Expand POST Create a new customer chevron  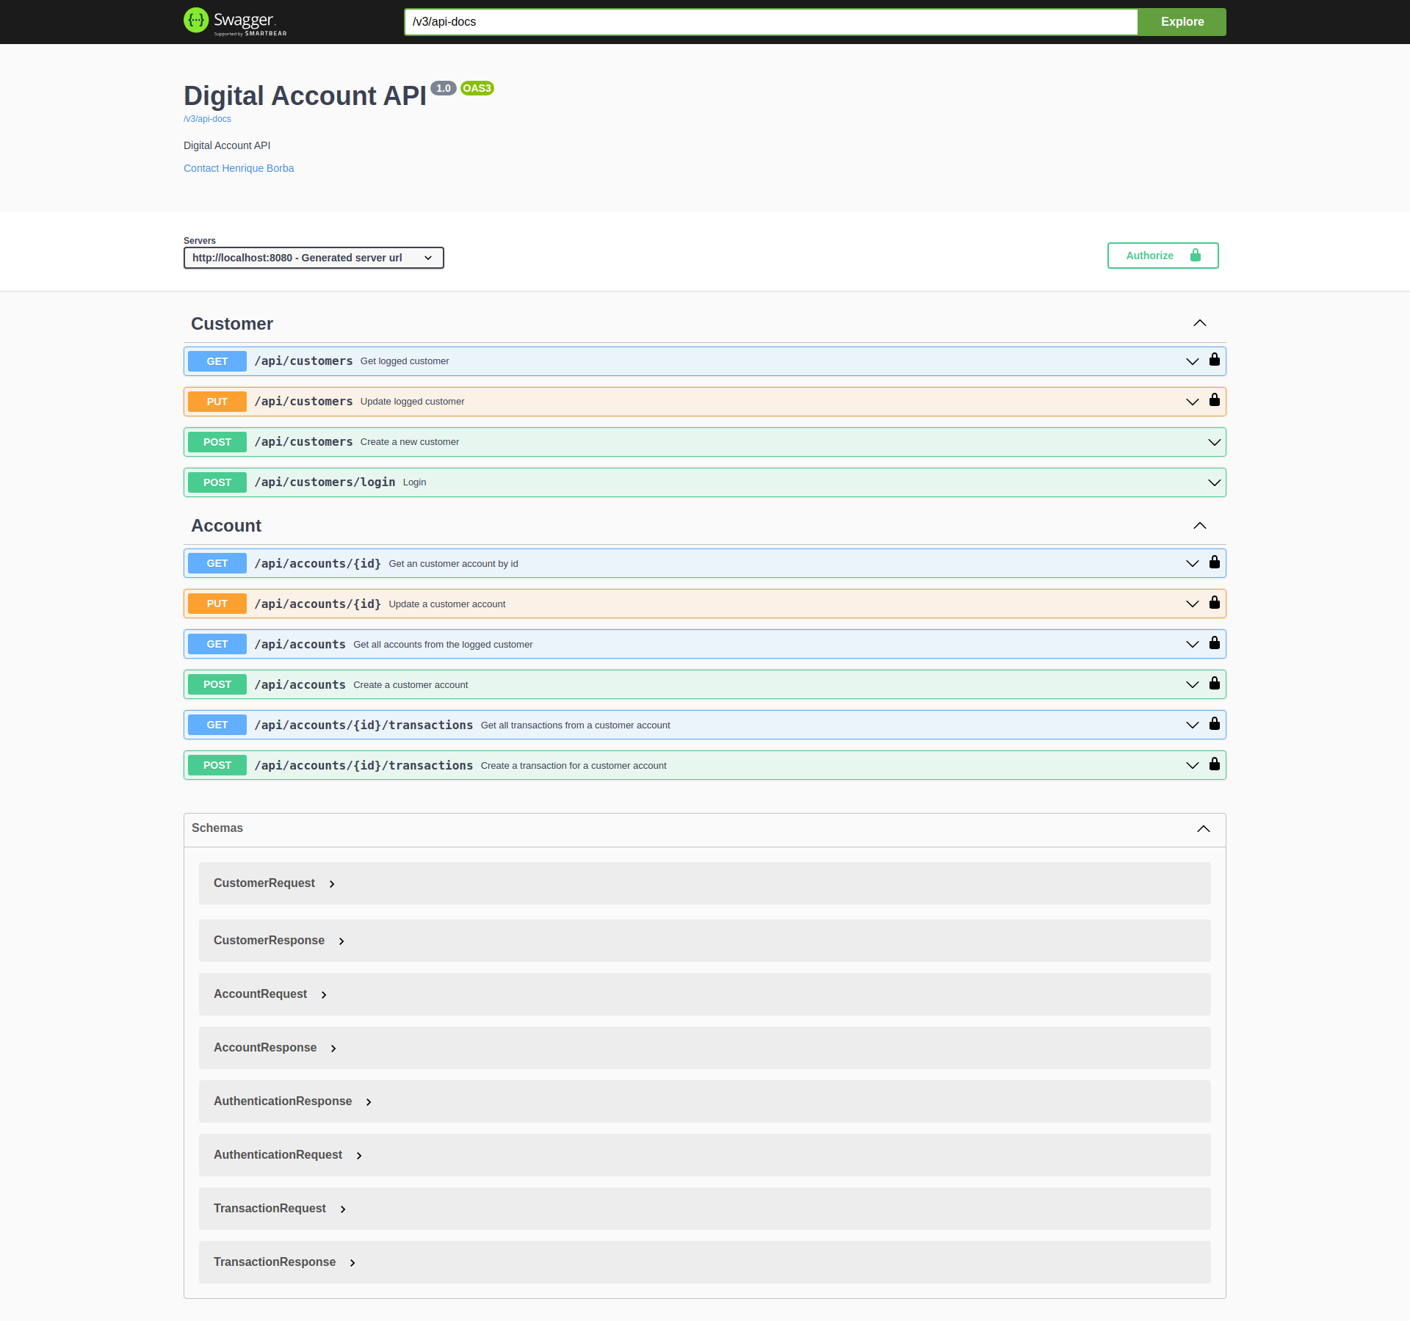tap(1215, 442)
